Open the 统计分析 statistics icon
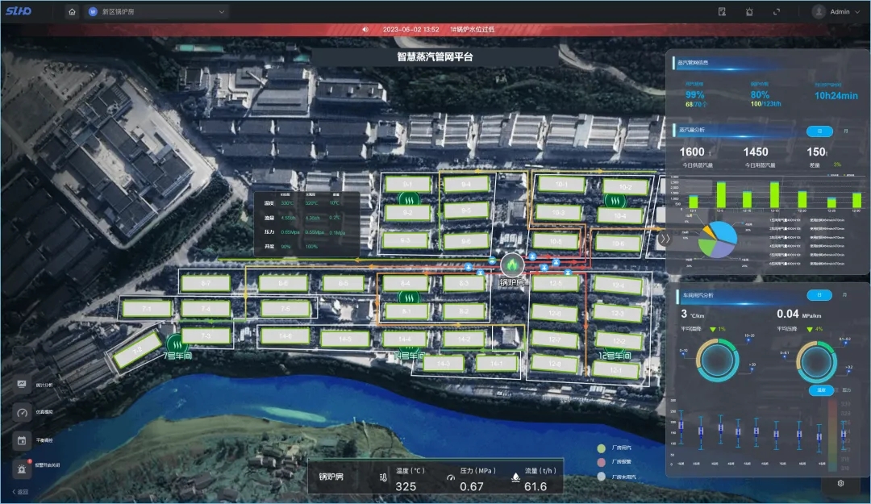Image resolution: width=871 pixels, height=504 pixels. (21, 385)
